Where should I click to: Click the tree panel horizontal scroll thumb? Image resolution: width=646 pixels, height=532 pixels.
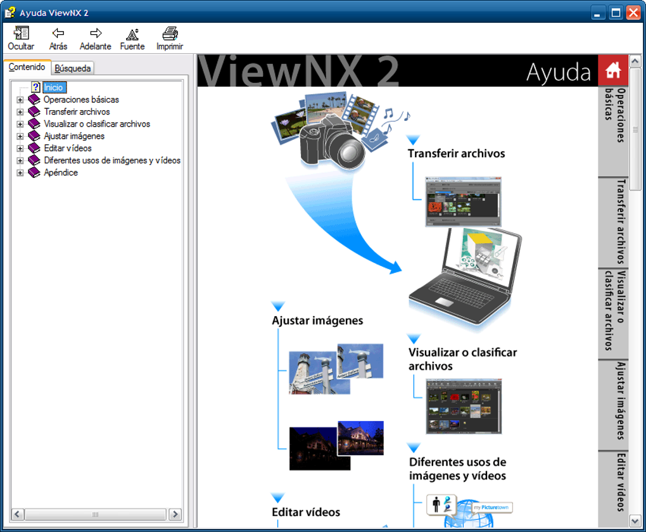(95, 514)
